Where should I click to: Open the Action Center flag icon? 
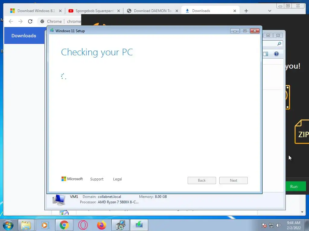(x=264, y=225)
